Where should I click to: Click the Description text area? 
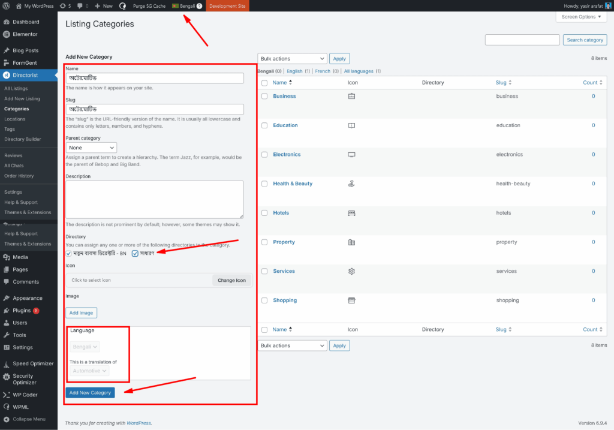[155, 199]
